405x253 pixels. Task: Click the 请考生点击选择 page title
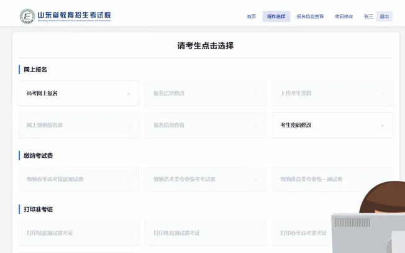click(x=206, y=46)
